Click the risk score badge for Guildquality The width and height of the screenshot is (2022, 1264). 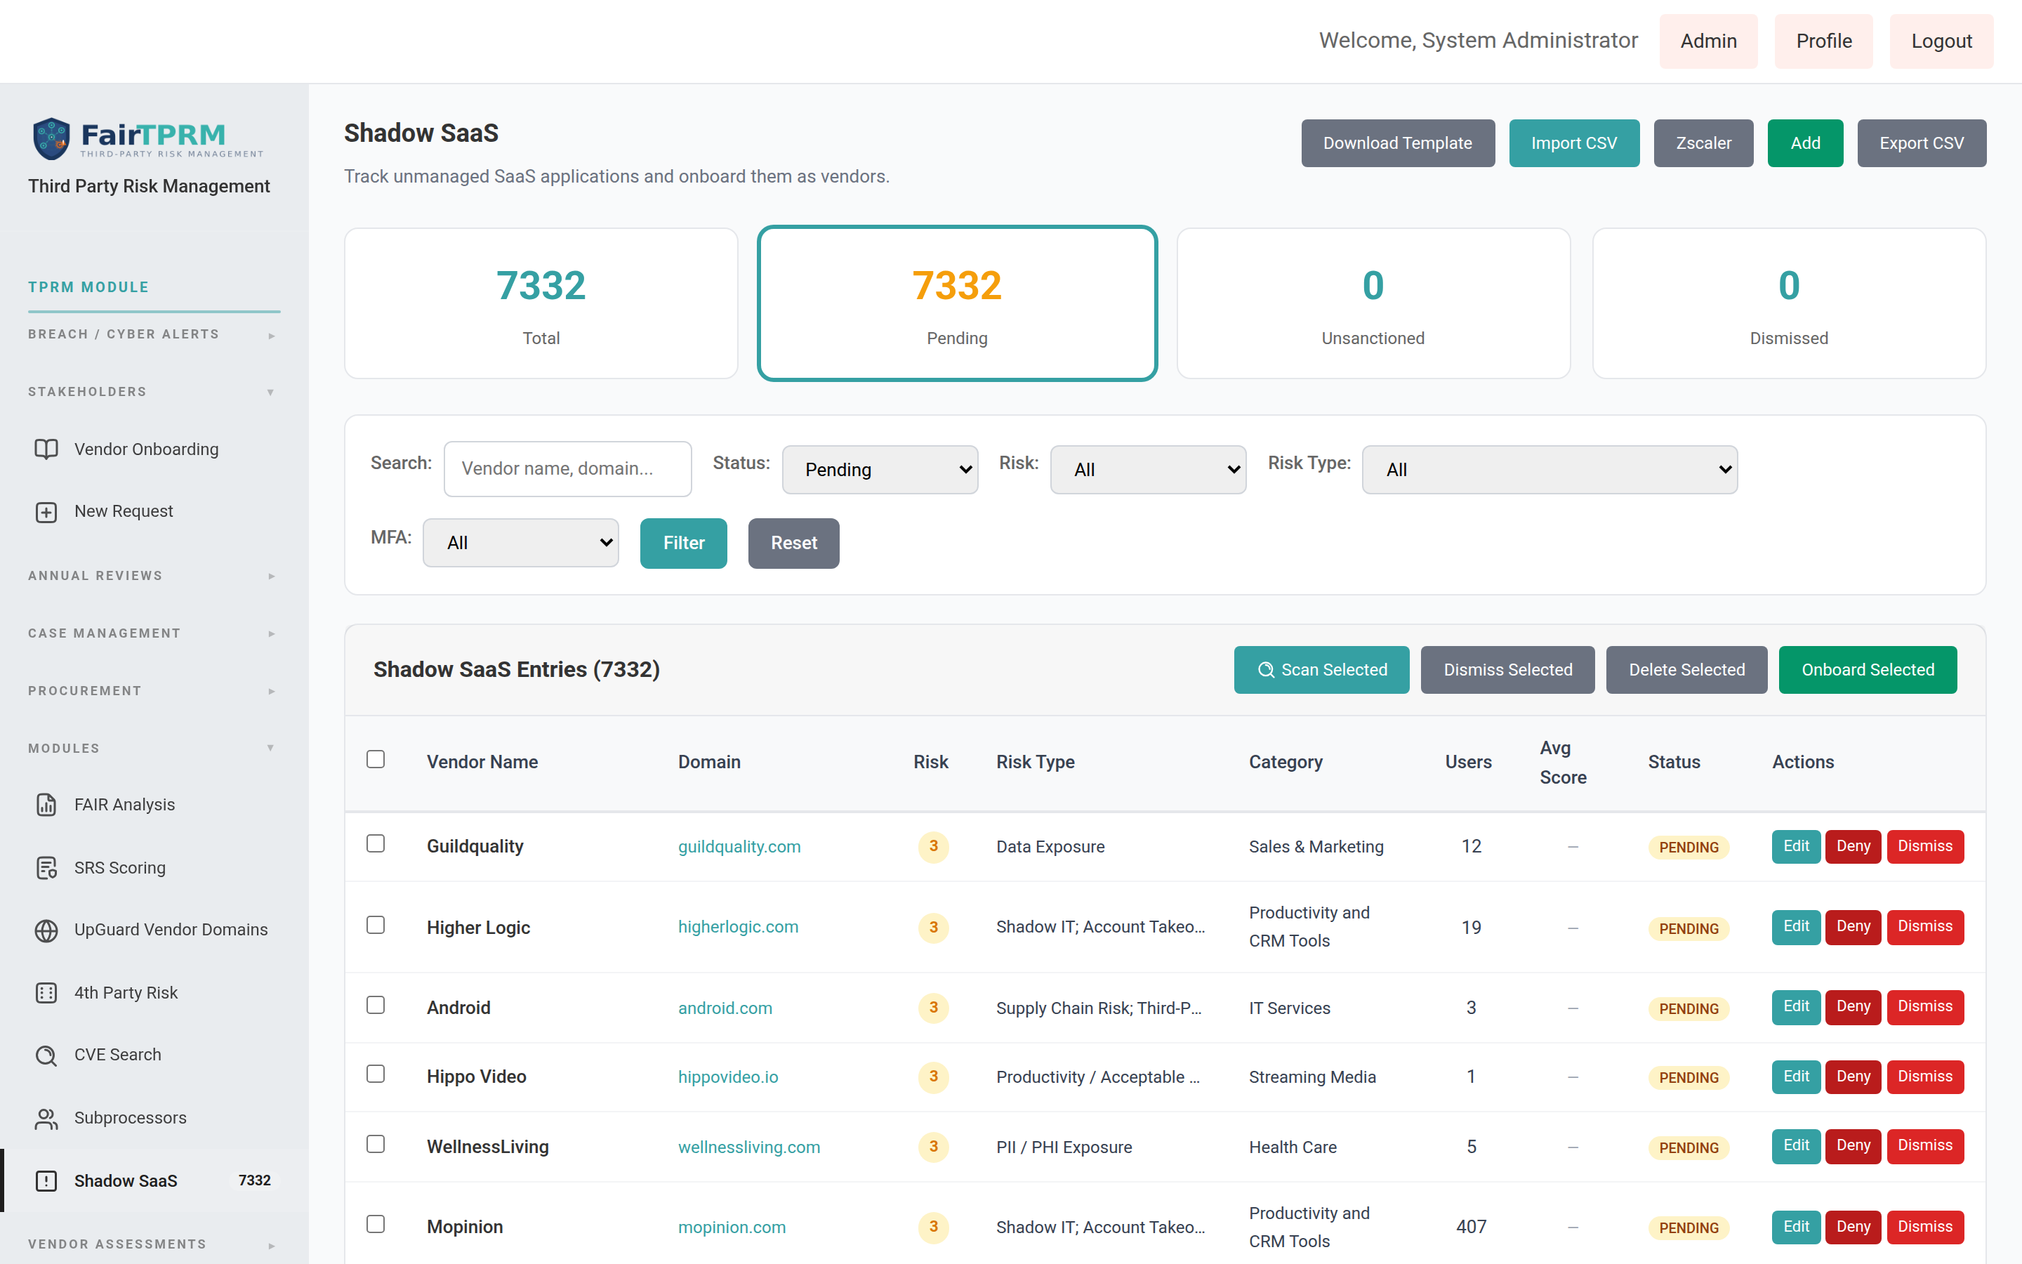933,846
